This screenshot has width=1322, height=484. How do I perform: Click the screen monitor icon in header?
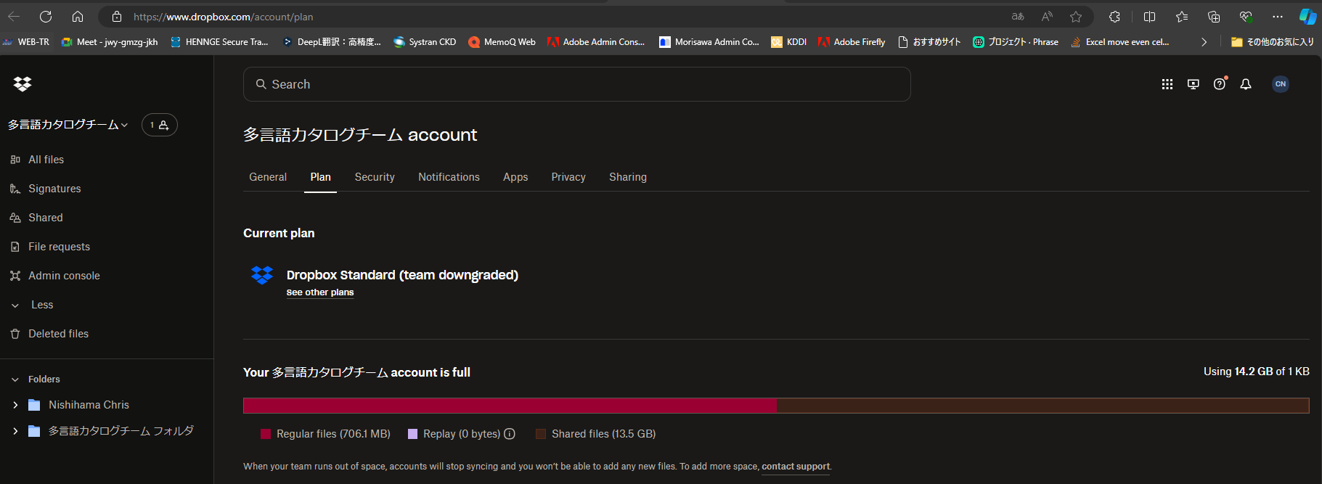[1193, 84]
